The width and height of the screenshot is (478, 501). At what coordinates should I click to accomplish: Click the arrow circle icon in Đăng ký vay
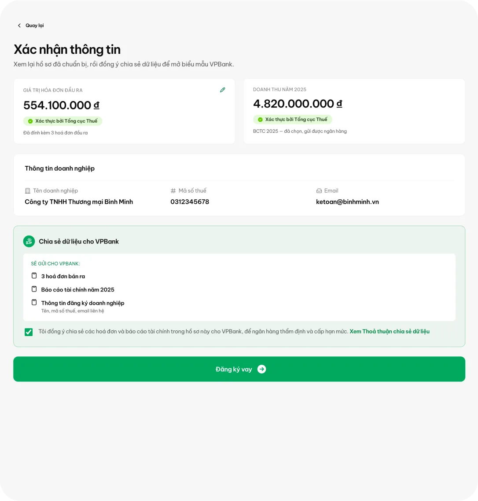point(261,369)
